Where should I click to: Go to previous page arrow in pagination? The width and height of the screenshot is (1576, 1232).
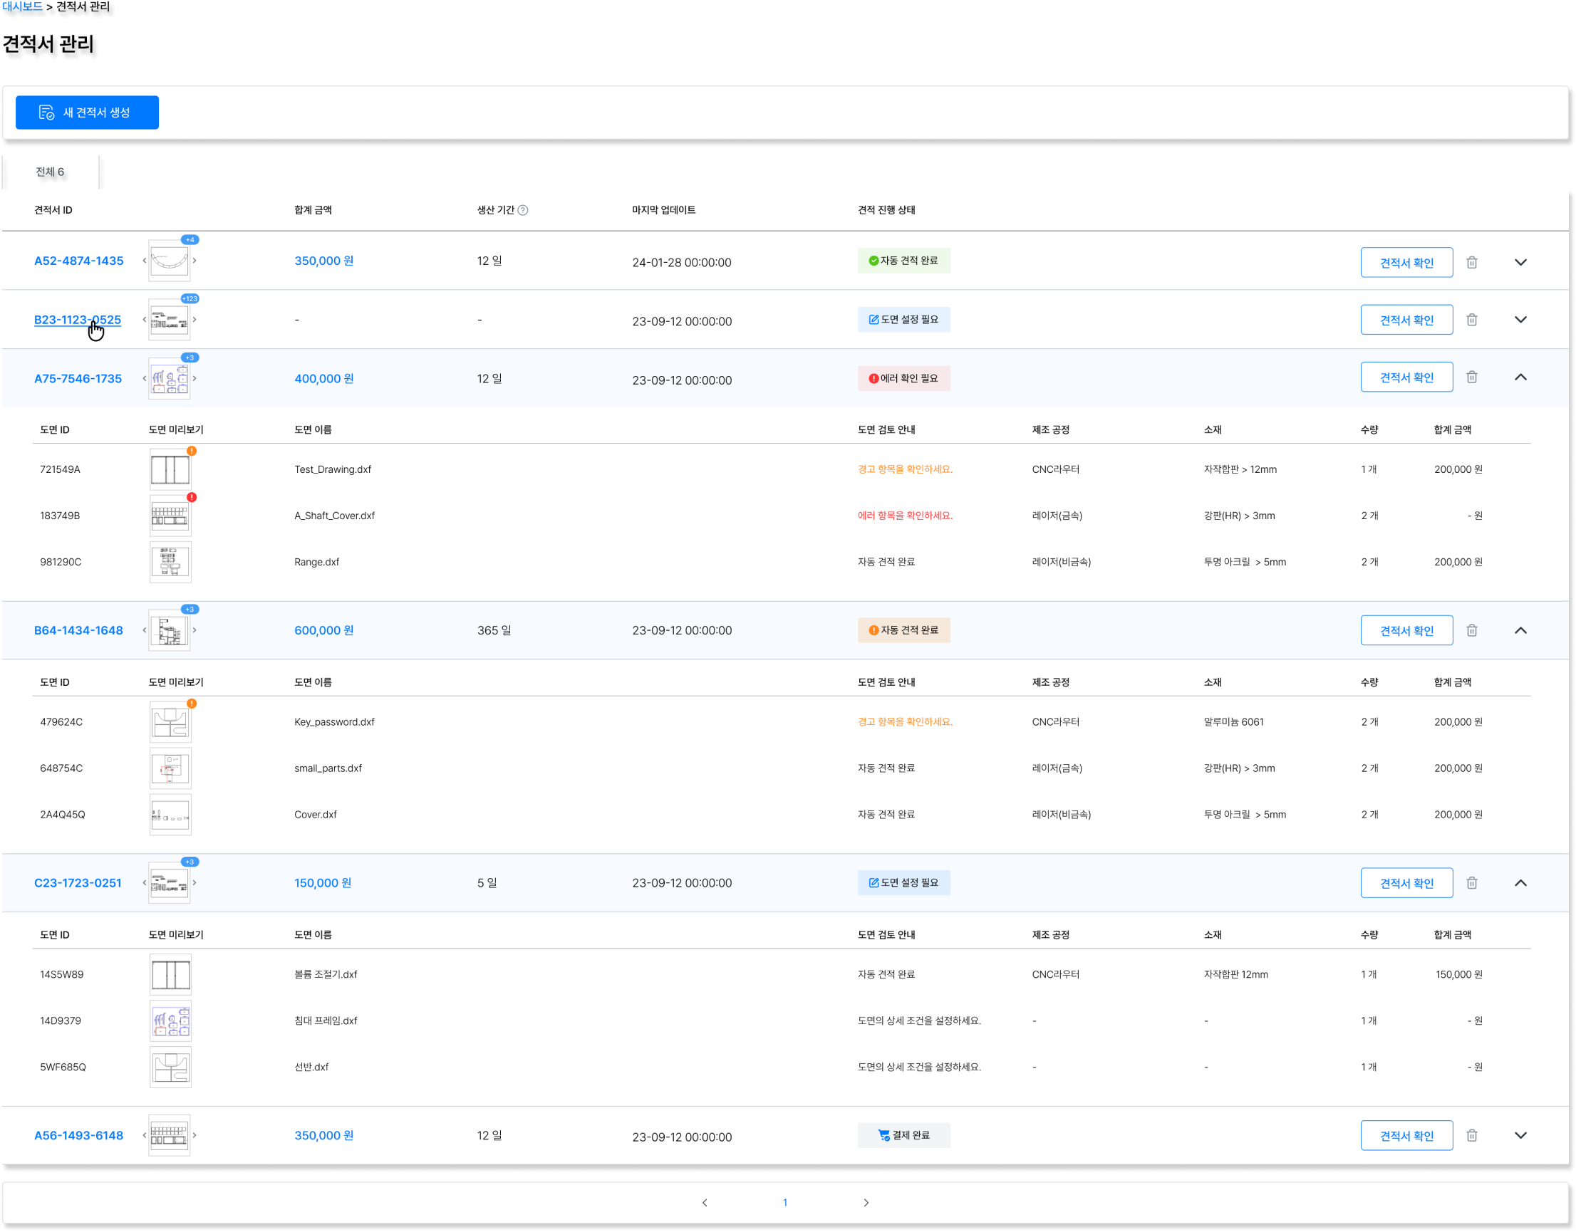705,1202
